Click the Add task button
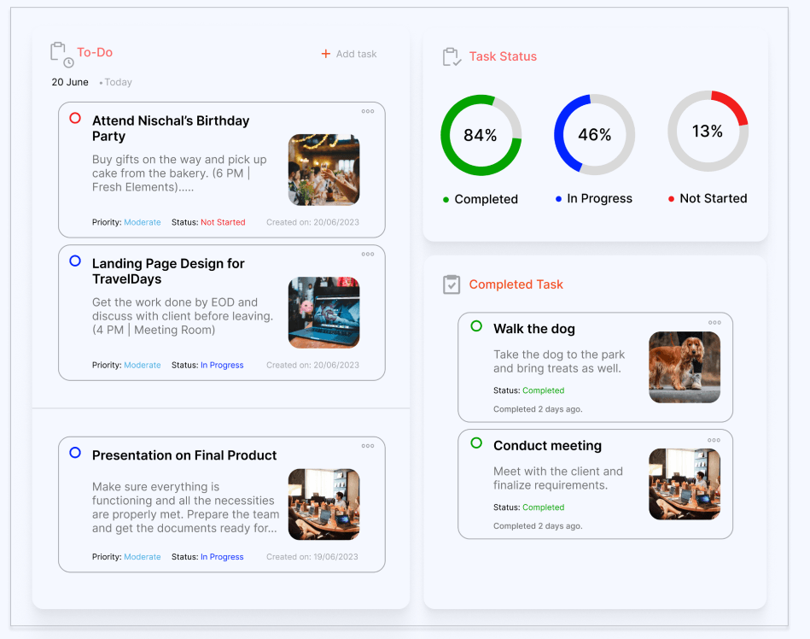 pyautogui.click(x=349, y=54)
